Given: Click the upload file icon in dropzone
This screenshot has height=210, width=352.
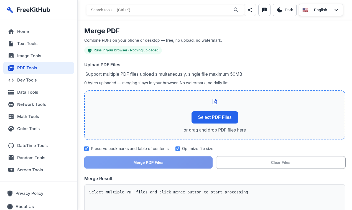Looking at the screenshot, I should pos(215,101).
